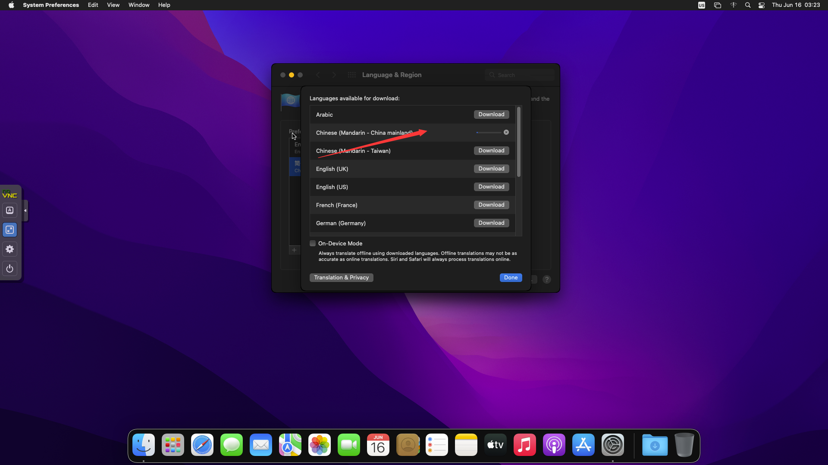
Task: Click add language plus button behind dialog
Action: click(x=294, y=250)
